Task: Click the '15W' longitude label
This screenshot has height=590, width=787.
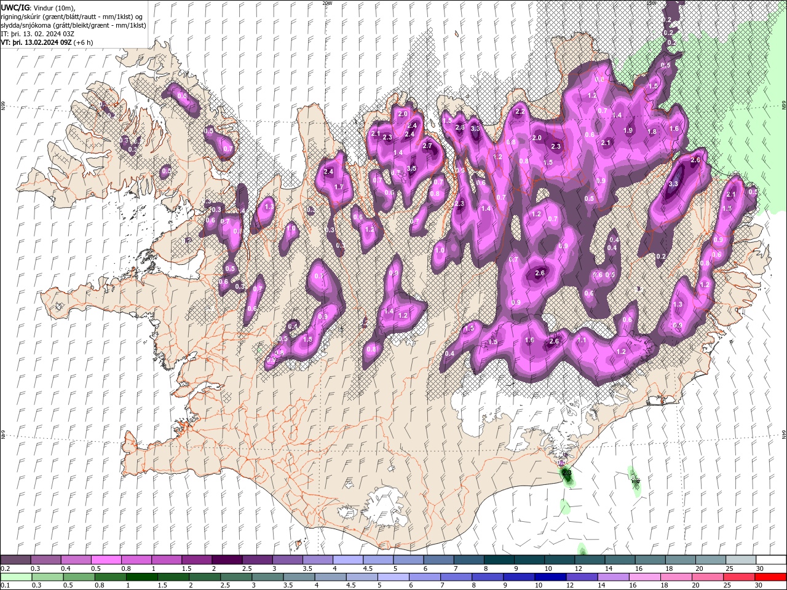Action: click(x=651, y=3)
